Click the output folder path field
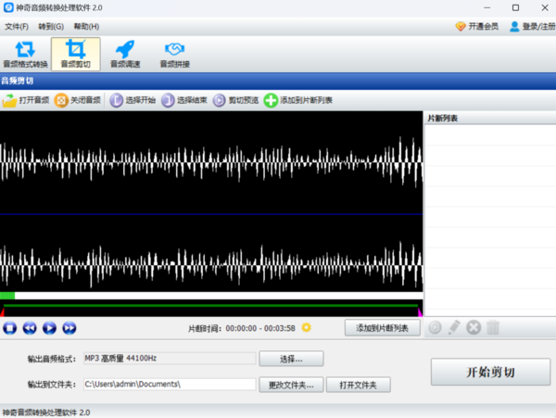This screenshot has width=556, height=418. pyautogui.click(x=169, y=384)
